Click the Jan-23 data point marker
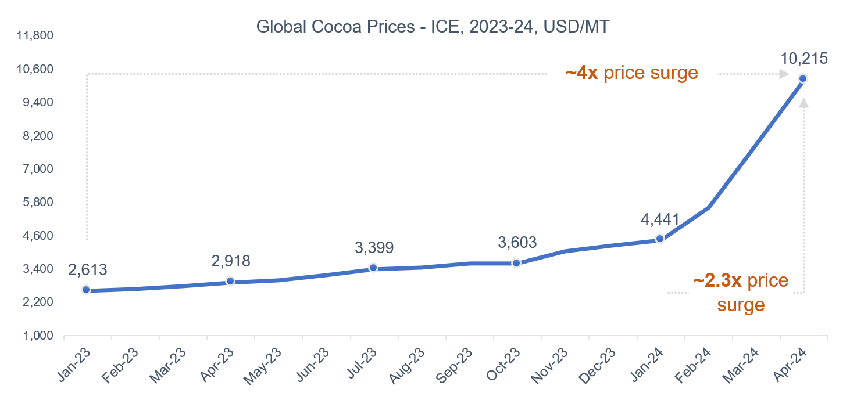850x418 pixels. pos(86,290)
